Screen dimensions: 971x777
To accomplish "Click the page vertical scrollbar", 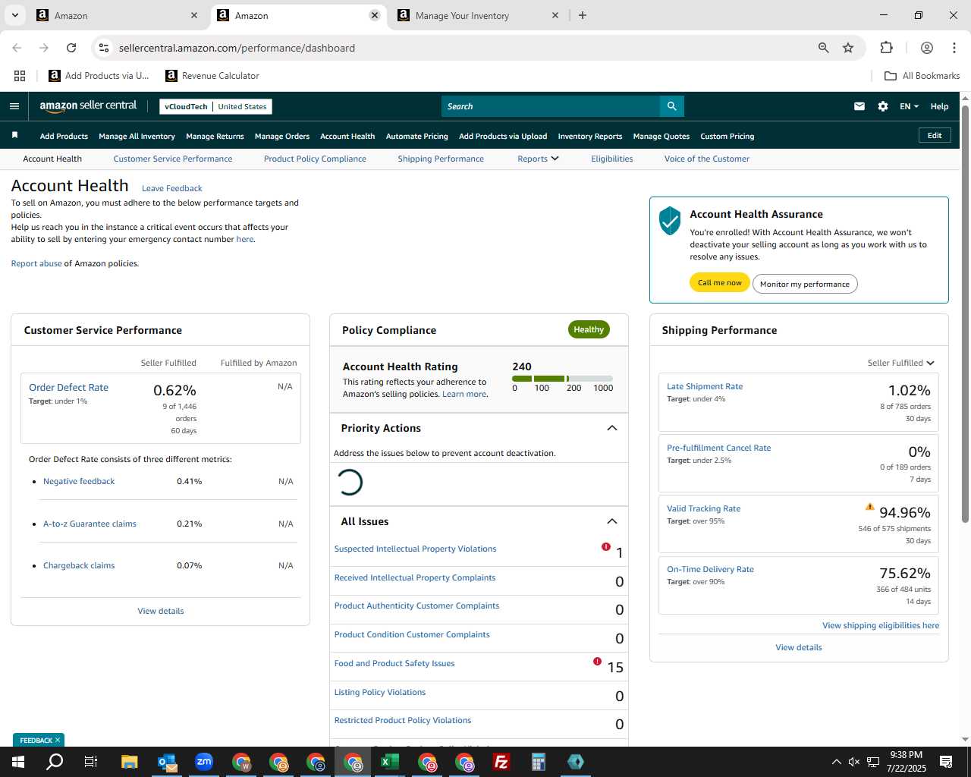I will pos(965,313).
